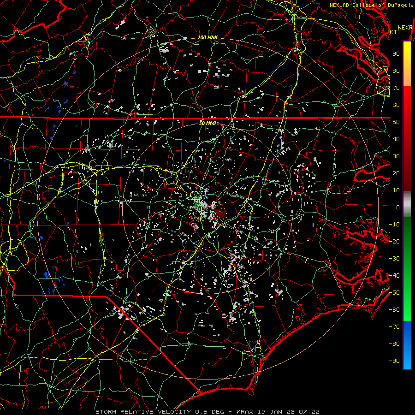Click the positive 30 value on the velocity scale
The height and width of the screenshot is (415, 415).
click(x=396, y=156)
